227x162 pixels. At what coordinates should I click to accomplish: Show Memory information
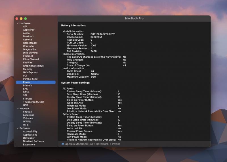(28, 69)
